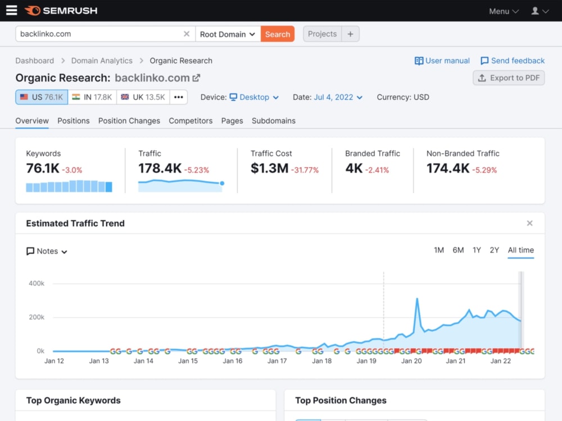
Task: Click the Semrush logo
Action: (x=61, y=11)
